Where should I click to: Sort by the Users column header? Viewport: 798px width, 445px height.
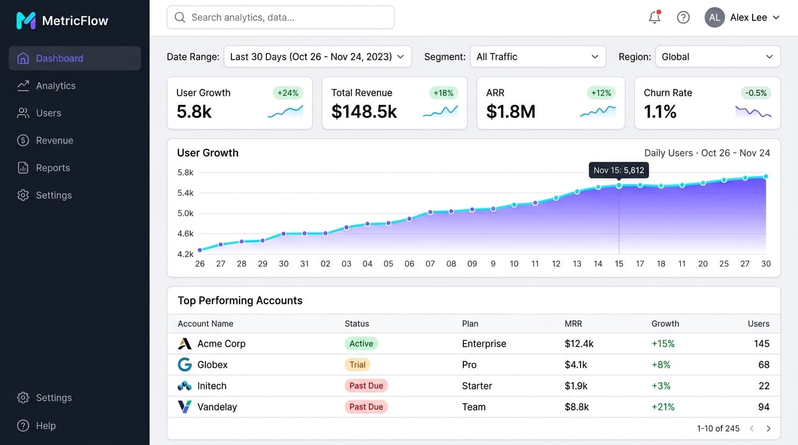(x=759, y=324)
